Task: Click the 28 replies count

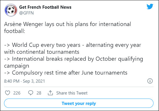Action: click(x=39, y=93)
